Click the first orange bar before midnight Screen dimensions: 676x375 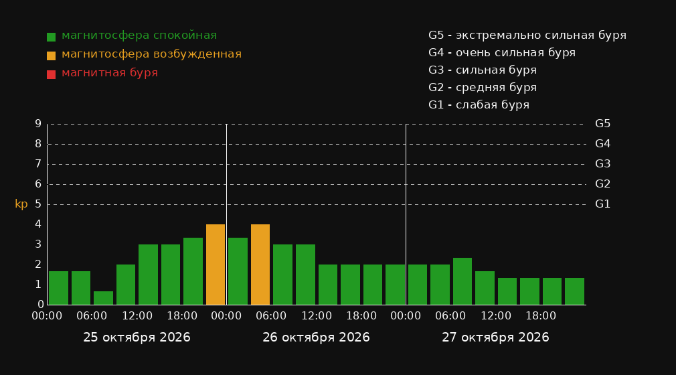coord(216,265)
